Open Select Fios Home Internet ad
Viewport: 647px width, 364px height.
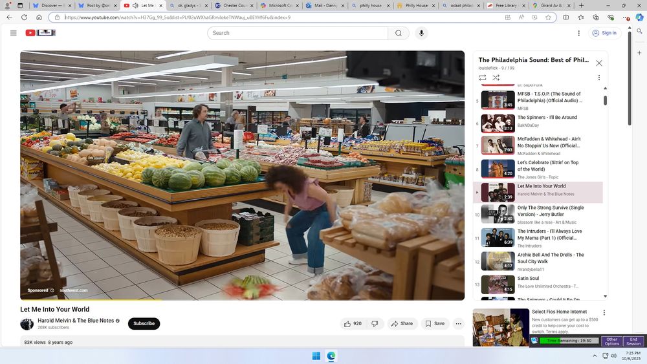click(559, 312)
